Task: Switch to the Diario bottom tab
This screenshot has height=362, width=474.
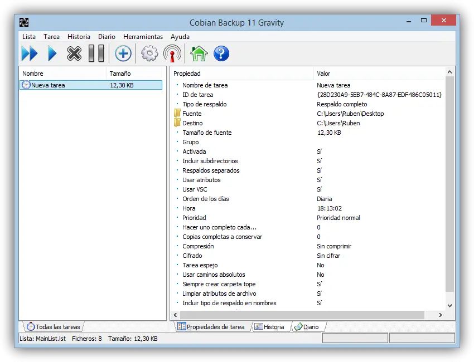Action: click(307, 327)
